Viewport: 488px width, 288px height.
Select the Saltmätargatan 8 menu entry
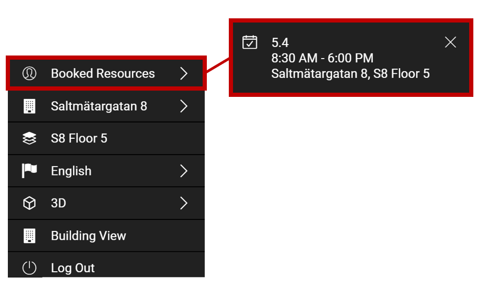106,106
